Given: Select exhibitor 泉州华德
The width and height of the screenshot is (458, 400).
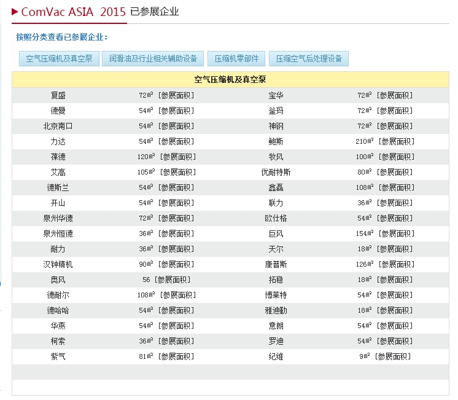Looking at the screenshot, I should tap(58, 218).
